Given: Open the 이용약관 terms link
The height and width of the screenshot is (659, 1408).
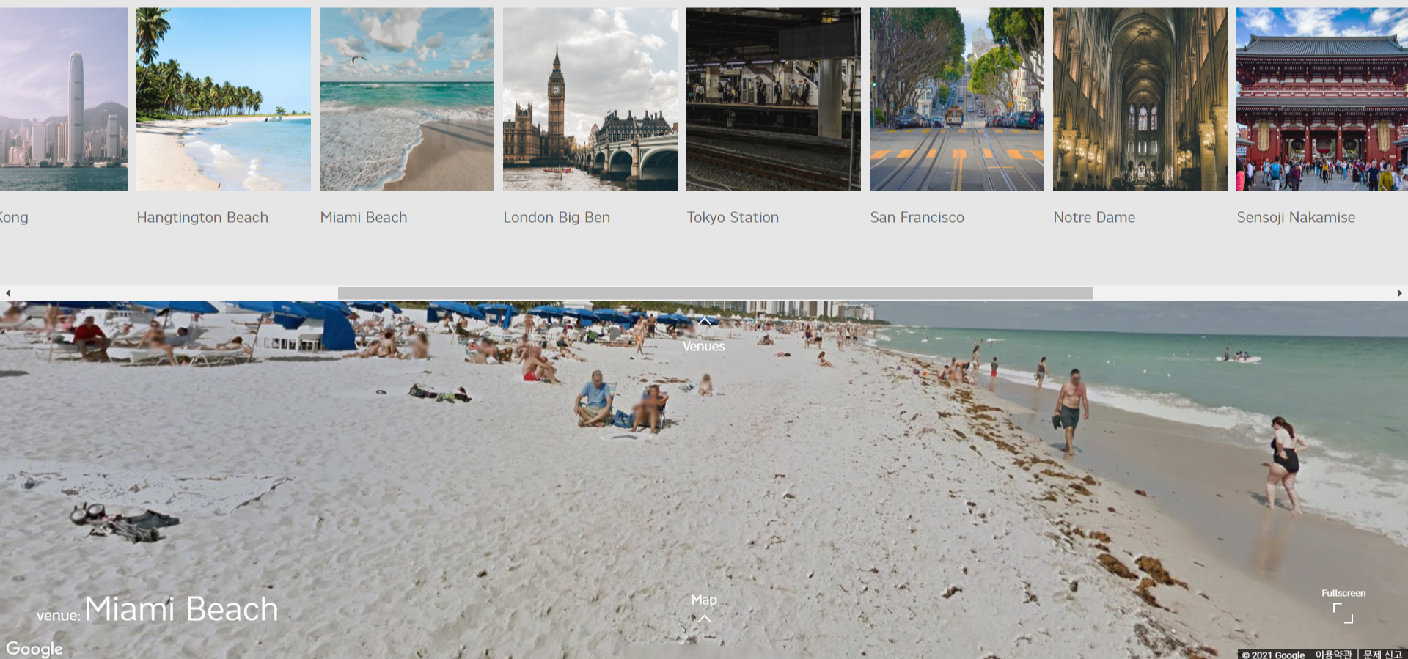Looking at the screenshot, I should [x=1333, y=654].
